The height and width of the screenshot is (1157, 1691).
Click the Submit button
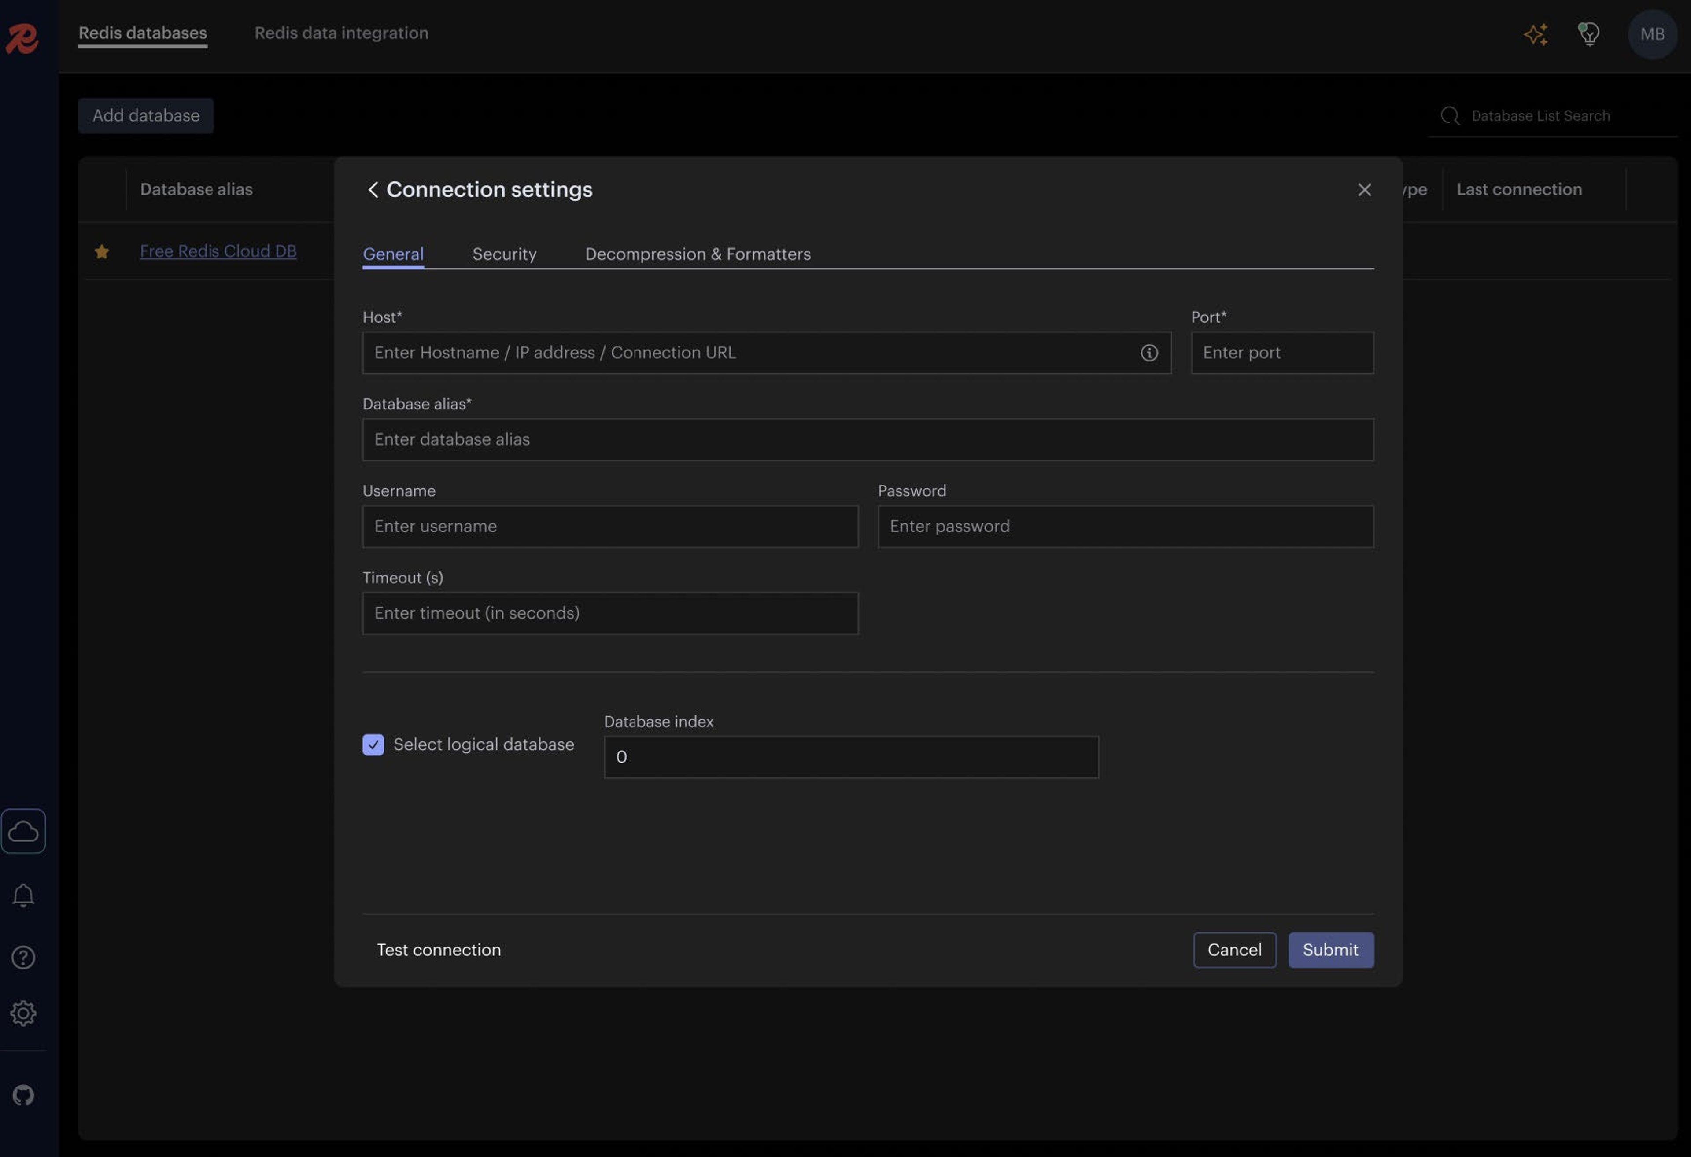click(x=1330, y=950)
